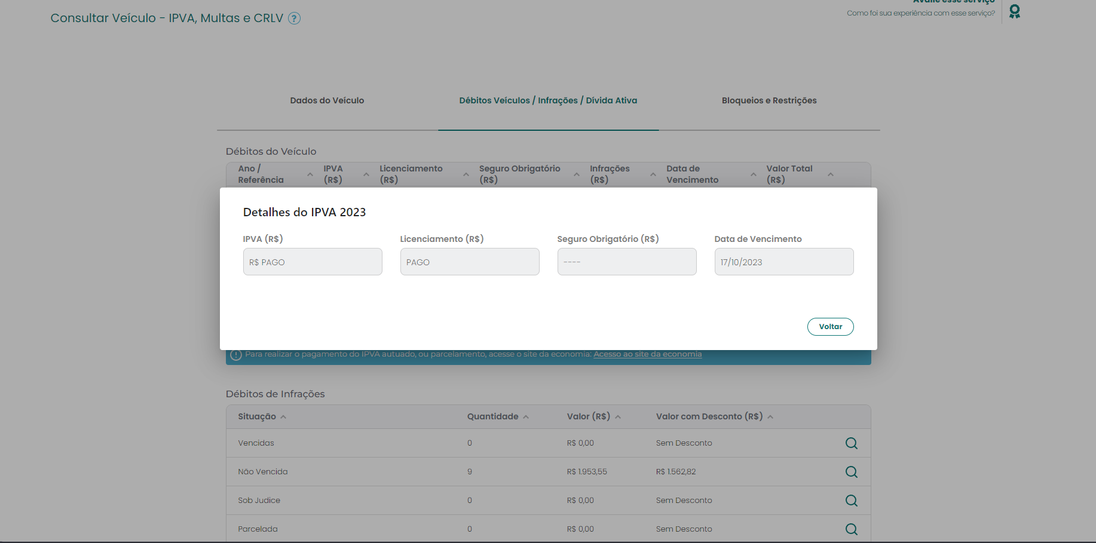This screenshot has height=543, width=1096.
Task: Sort by Quantidade column arrow
Action: point(526,417)
